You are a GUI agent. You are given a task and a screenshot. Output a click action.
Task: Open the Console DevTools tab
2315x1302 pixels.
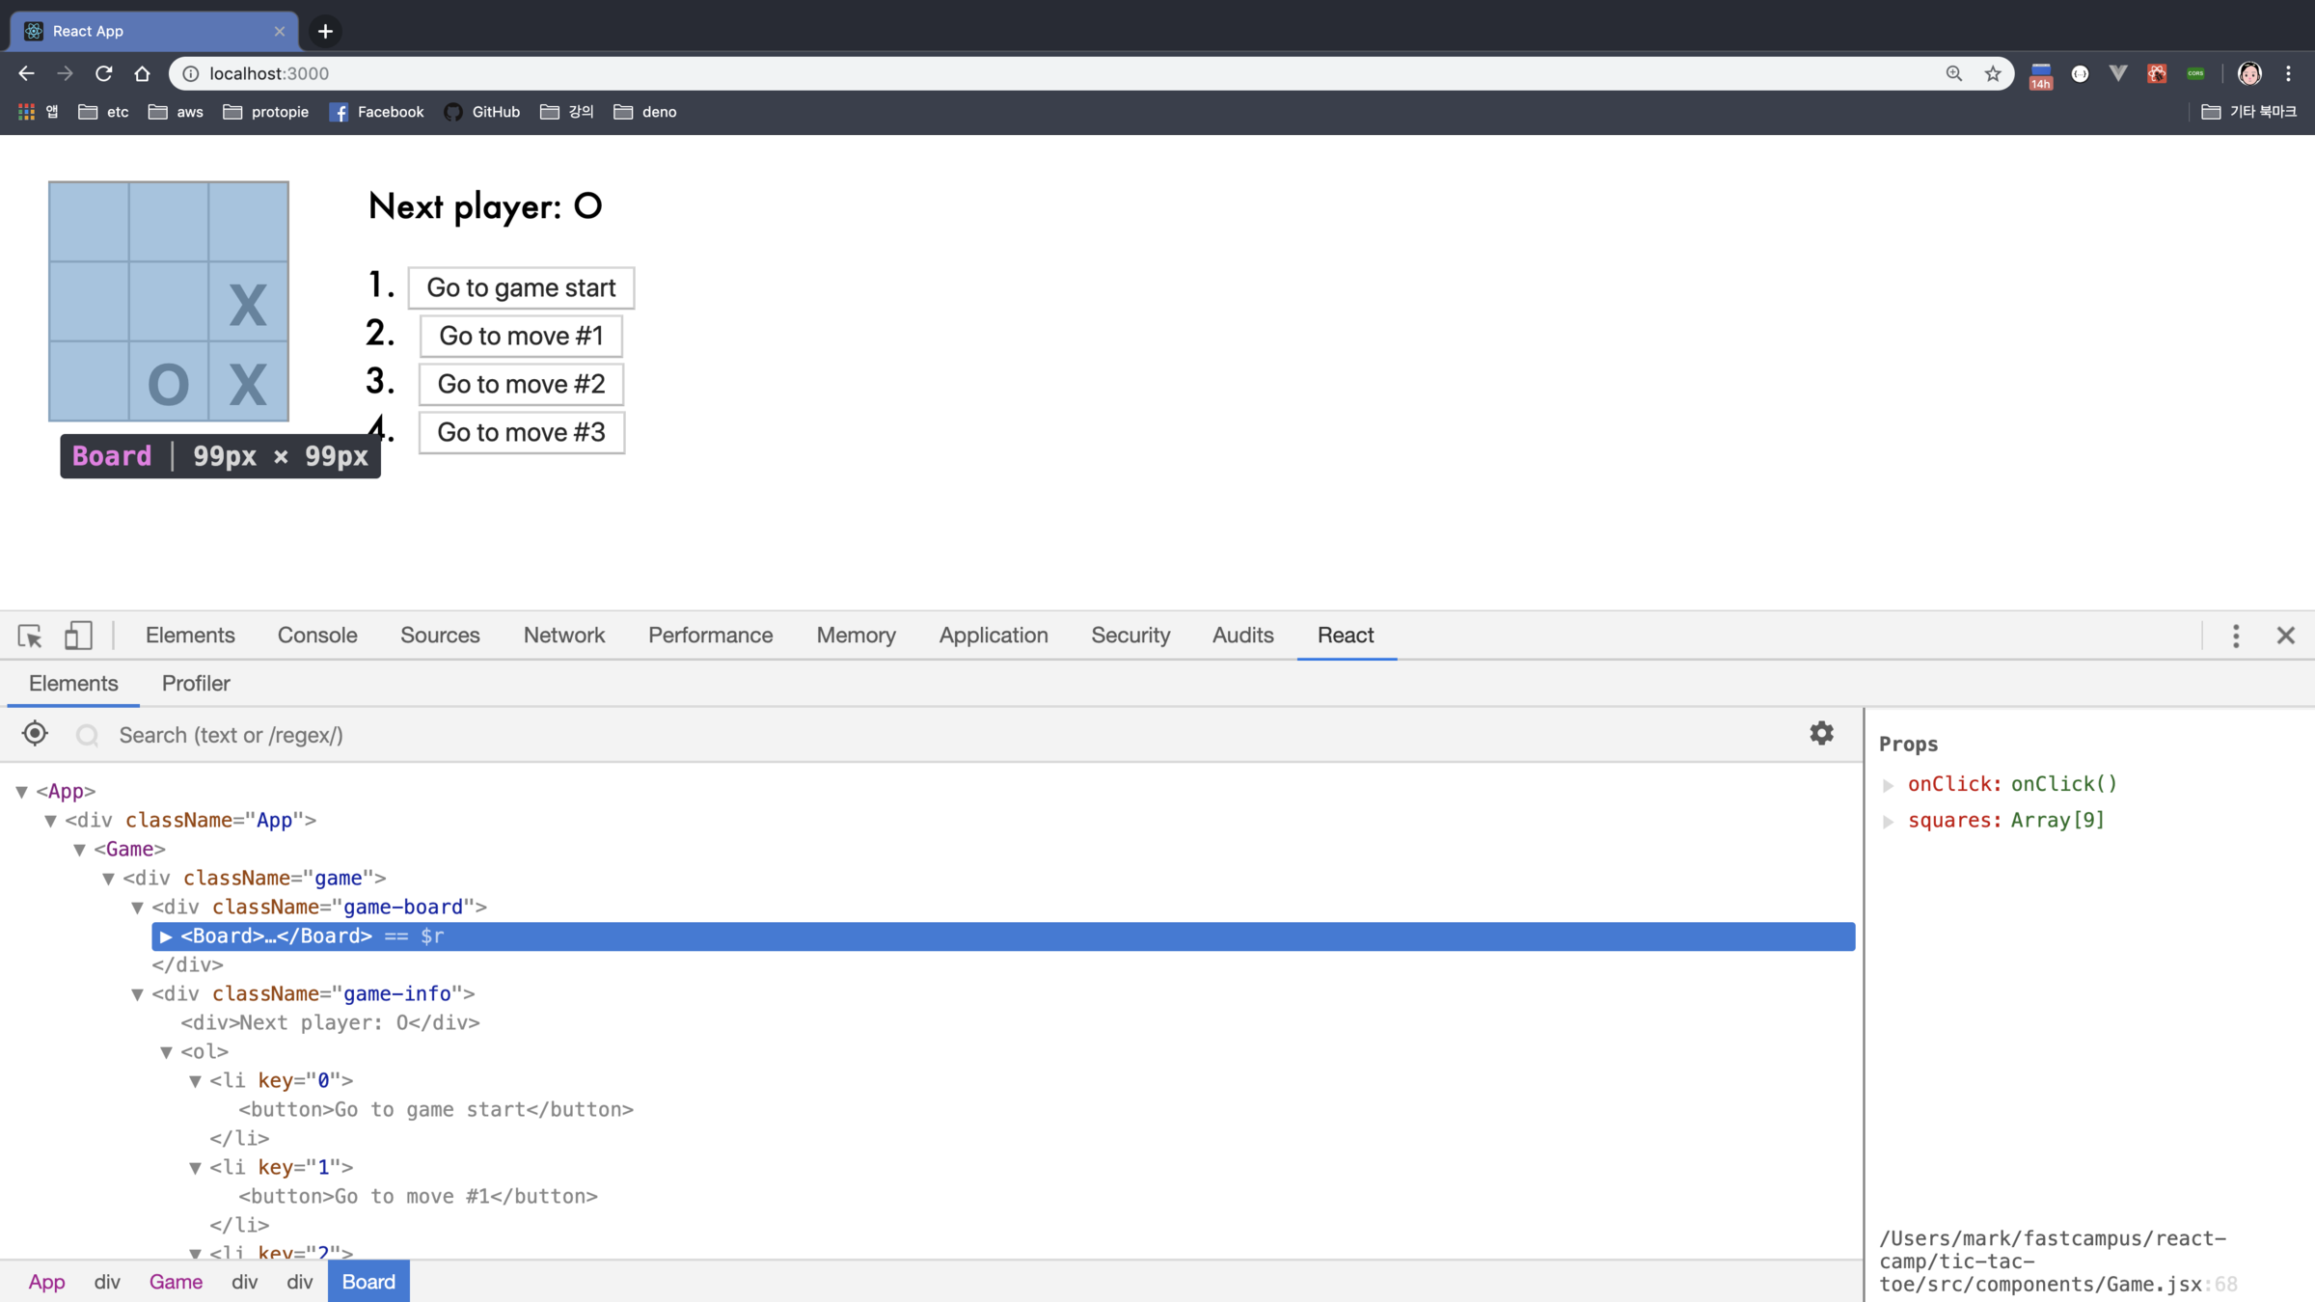(317, 636)
